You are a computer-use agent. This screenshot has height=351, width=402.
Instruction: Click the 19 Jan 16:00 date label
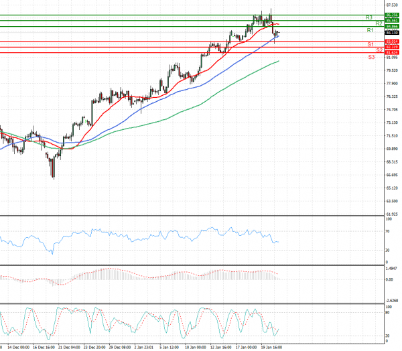[x=272, y=348]
